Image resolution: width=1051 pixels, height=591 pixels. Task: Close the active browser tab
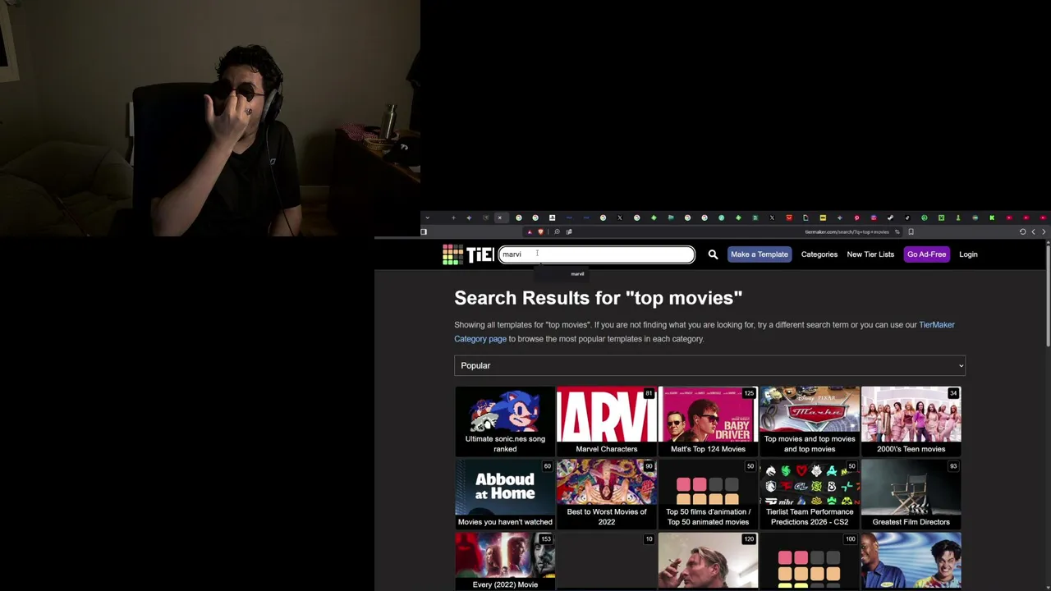tap(499, 218)
